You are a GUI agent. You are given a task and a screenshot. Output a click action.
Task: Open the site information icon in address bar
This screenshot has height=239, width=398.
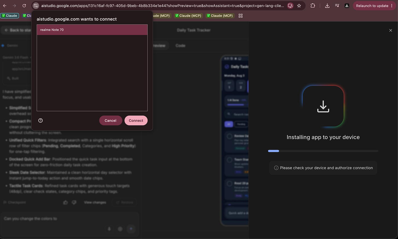pyautogui.click(x=36, y=6)
